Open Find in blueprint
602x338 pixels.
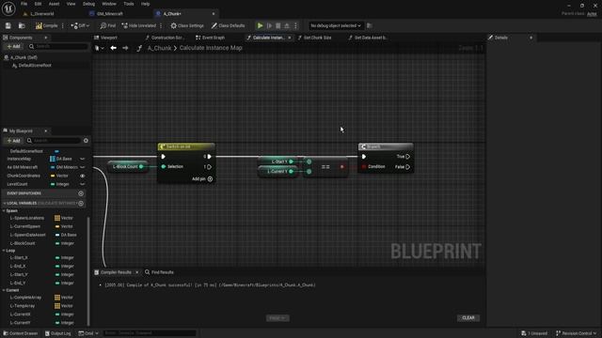tap(108, 25)
